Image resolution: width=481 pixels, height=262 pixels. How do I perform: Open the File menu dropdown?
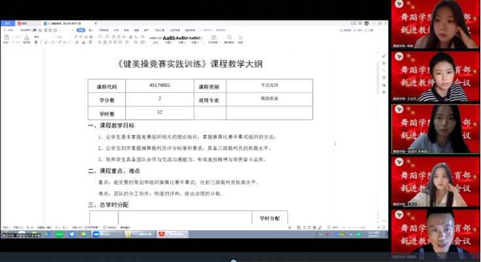coord(9,30)
